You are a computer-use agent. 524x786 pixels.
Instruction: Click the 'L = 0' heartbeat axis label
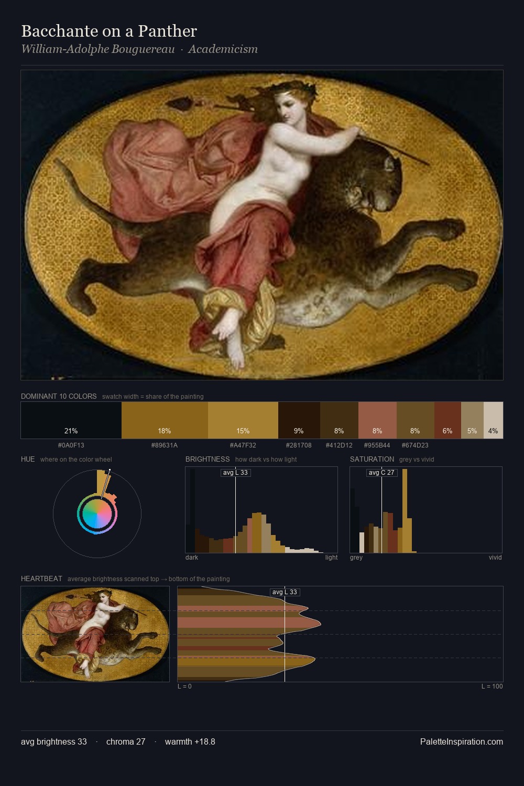[184, 686]
